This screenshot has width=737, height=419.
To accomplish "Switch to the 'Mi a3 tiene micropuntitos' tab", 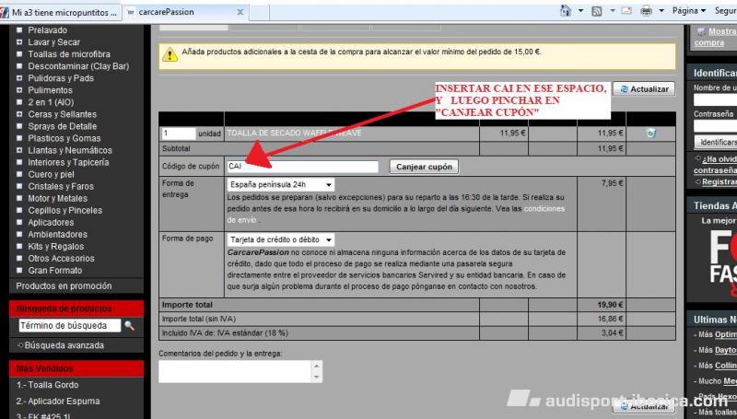I will (x=61, y=13).
